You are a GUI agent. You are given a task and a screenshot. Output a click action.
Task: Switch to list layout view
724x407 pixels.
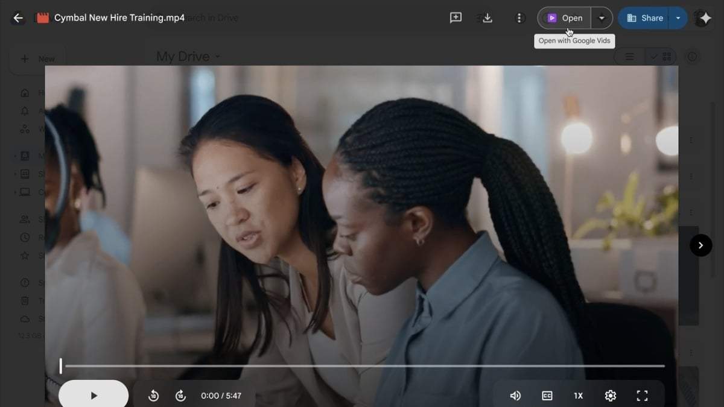point(629,57)
